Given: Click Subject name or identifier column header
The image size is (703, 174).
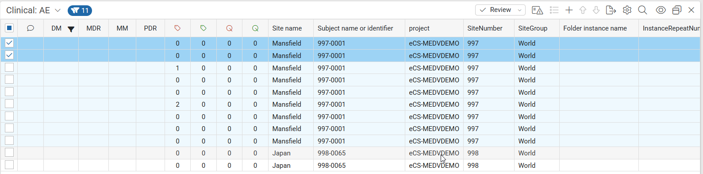Looking at the screenshot, I should (355, 28).
